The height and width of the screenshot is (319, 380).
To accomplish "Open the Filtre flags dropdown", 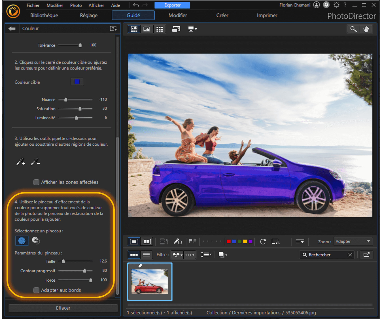I will 177,255.
